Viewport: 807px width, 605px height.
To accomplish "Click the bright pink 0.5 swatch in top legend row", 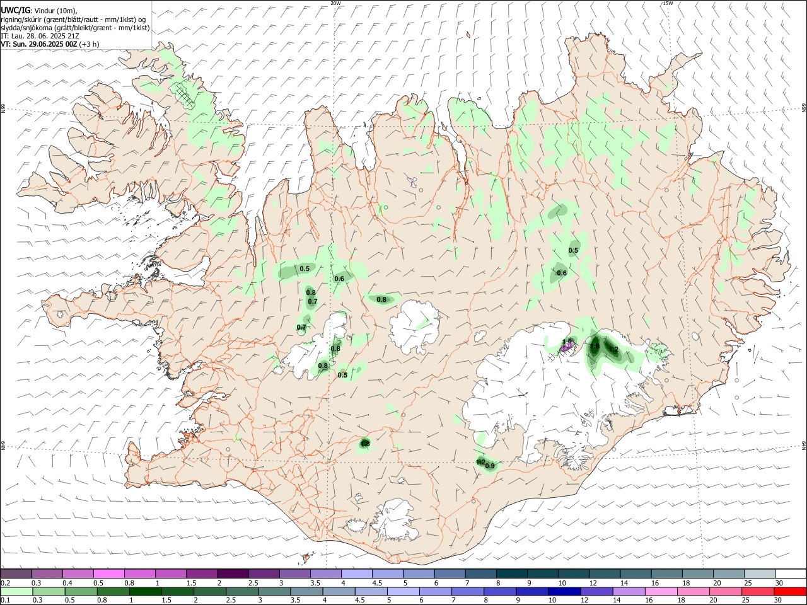I will (108, 574).
